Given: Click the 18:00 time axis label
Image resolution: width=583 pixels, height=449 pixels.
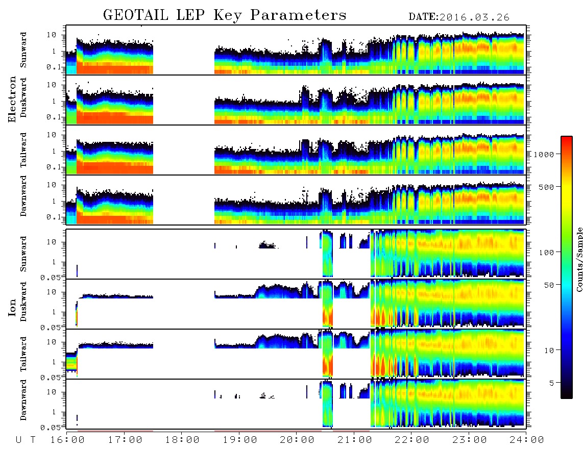Looking at the screenshot, I should pyautogui.click(x=182, y=440).
